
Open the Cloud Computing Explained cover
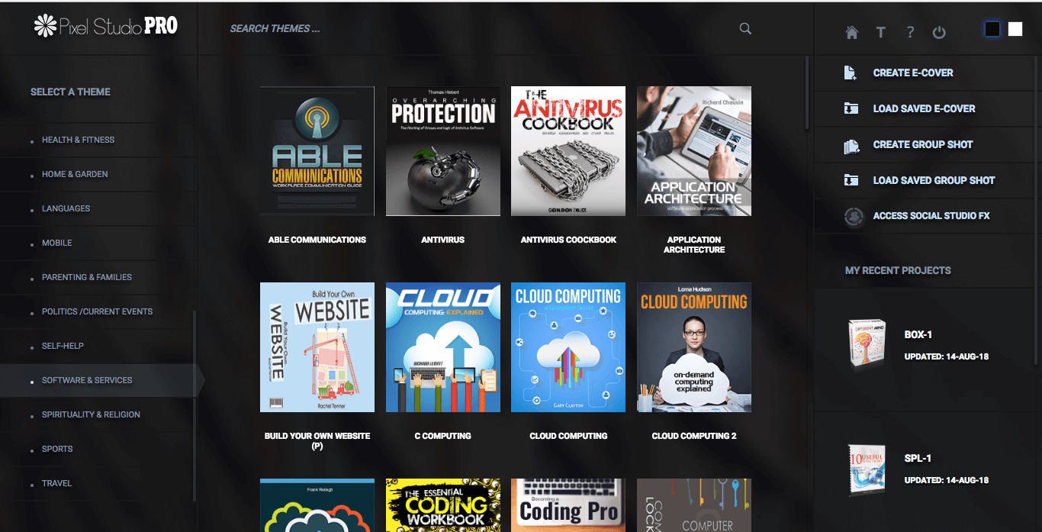pyautogui.click(x=443, y=347)
